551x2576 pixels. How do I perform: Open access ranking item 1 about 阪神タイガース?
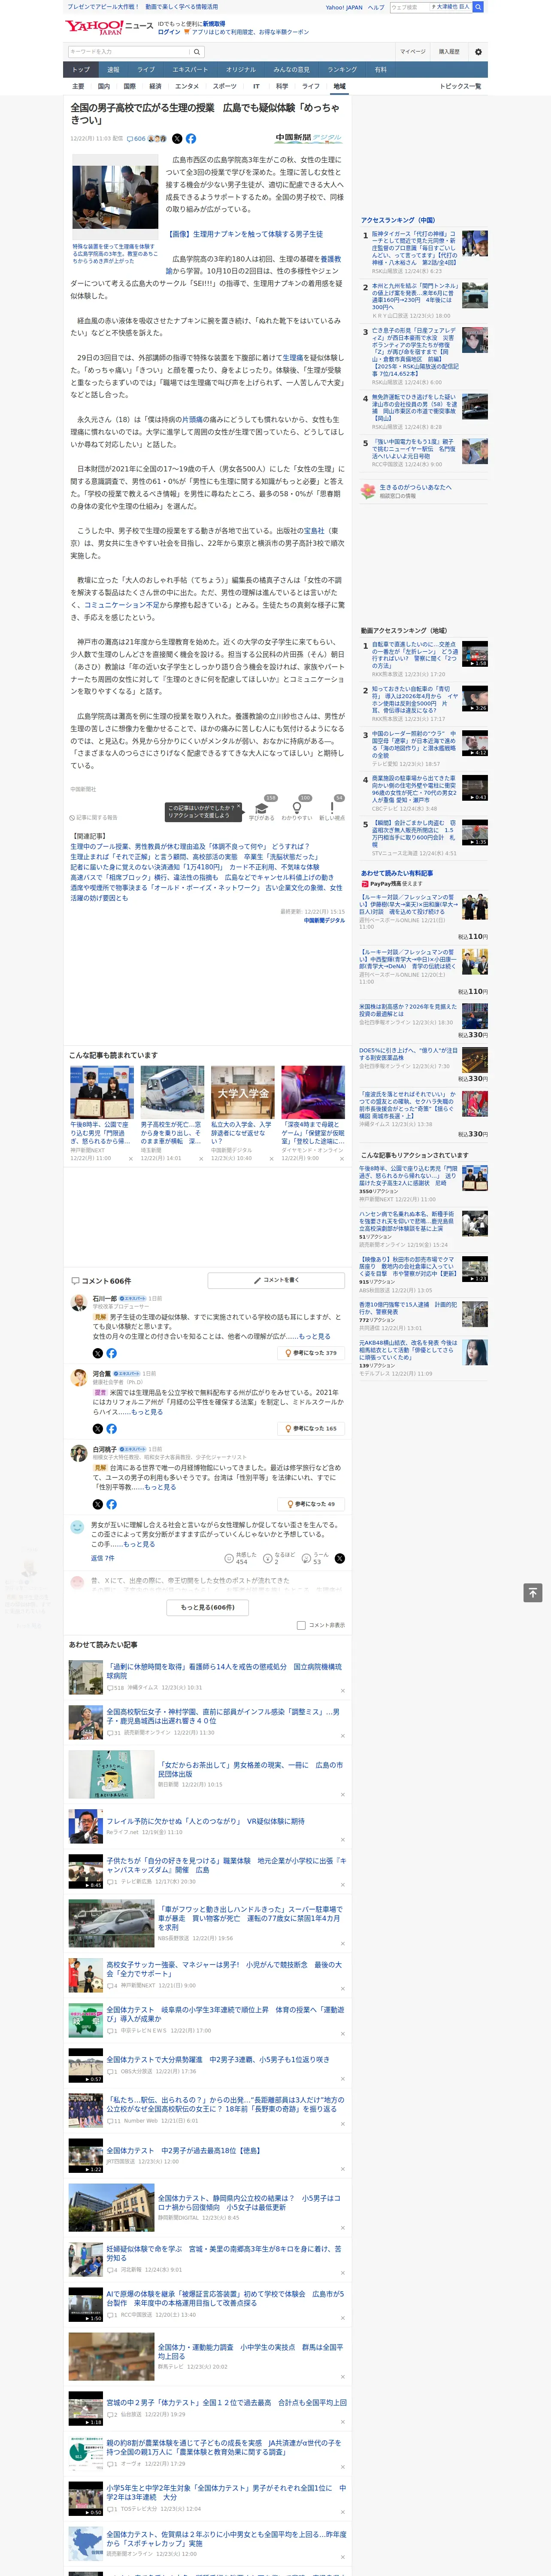pyautogui.click(x=415, y=248)
